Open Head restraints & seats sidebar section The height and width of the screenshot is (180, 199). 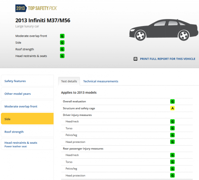21,143
